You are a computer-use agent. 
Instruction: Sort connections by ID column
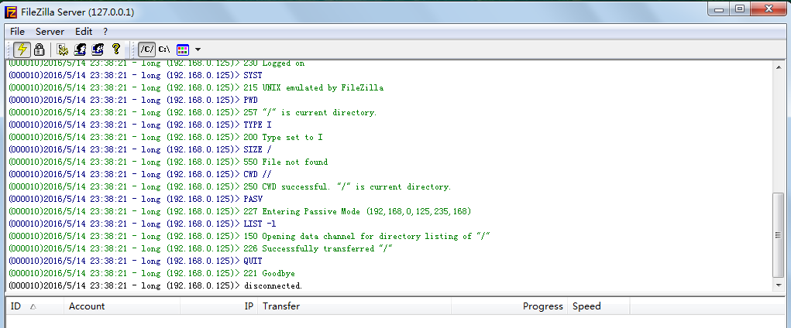pyautogui.click(x=34, y=306)
